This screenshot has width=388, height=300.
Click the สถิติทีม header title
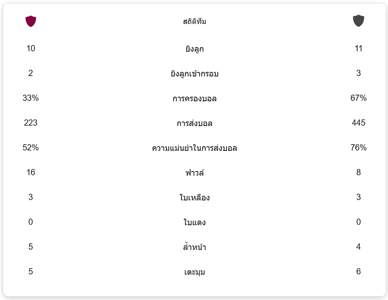point(194,21)
